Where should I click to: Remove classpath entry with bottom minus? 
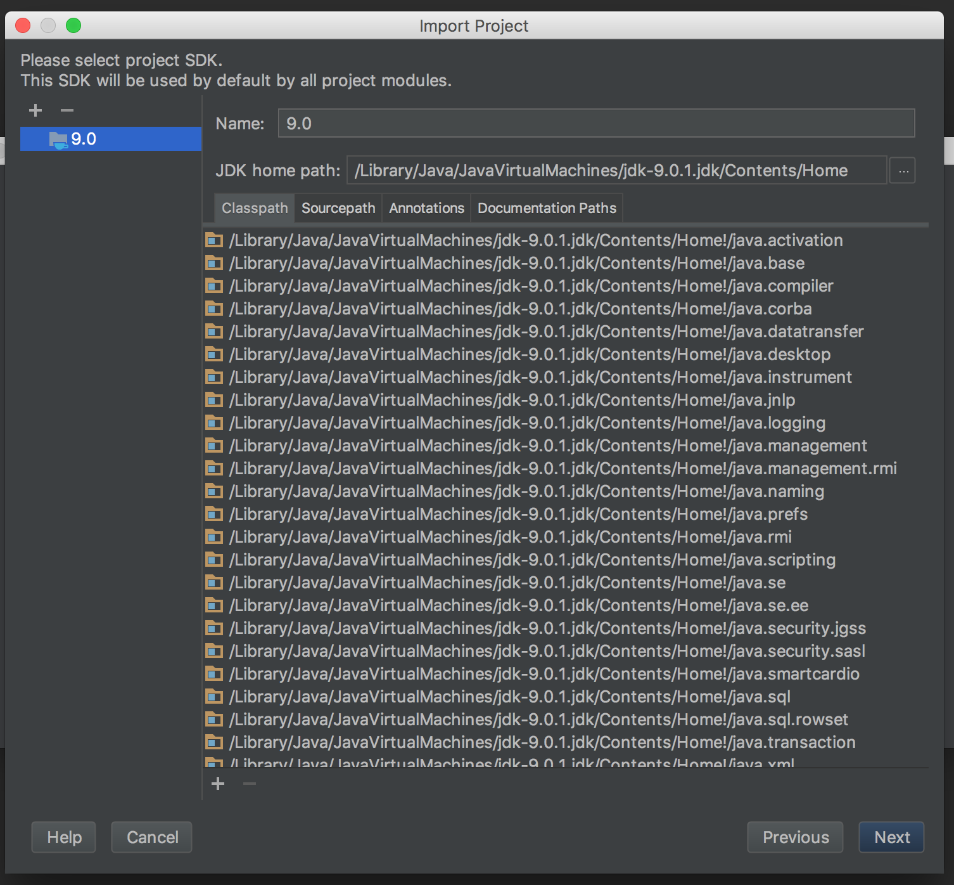point(250,784)
